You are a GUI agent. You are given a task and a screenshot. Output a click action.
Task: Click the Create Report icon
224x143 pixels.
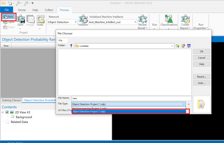pos(185,20)
